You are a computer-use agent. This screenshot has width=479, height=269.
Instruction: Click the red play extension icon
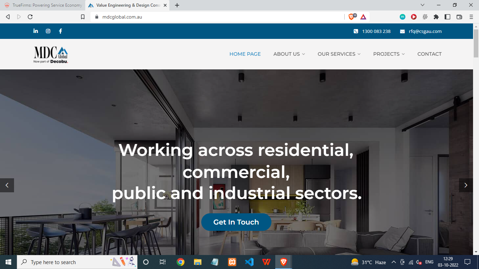coord(414,17)
